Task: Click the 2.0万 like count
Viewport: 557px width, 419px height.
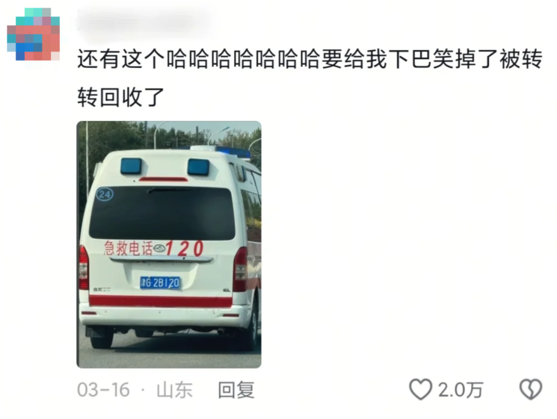Action: click(461, 390)
